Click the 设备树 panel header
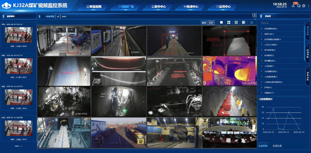 pos(268,16)
